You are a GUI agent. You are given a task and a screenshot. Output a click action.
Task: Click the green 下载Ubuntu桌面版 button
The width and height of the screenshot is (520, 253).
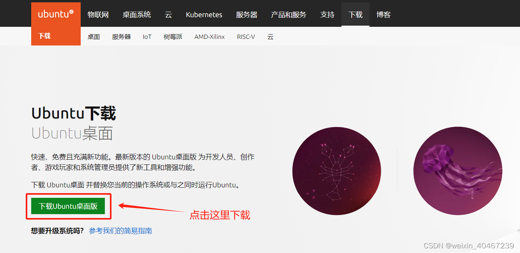pyautogui.click(x=68, y=206)
